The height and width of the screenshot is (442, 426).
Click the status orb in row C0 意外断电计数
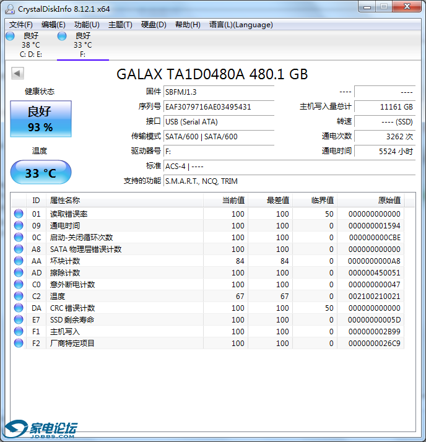point(19,284)
